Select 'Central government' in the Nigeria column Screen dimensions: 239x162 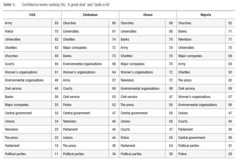click(192, 138)
